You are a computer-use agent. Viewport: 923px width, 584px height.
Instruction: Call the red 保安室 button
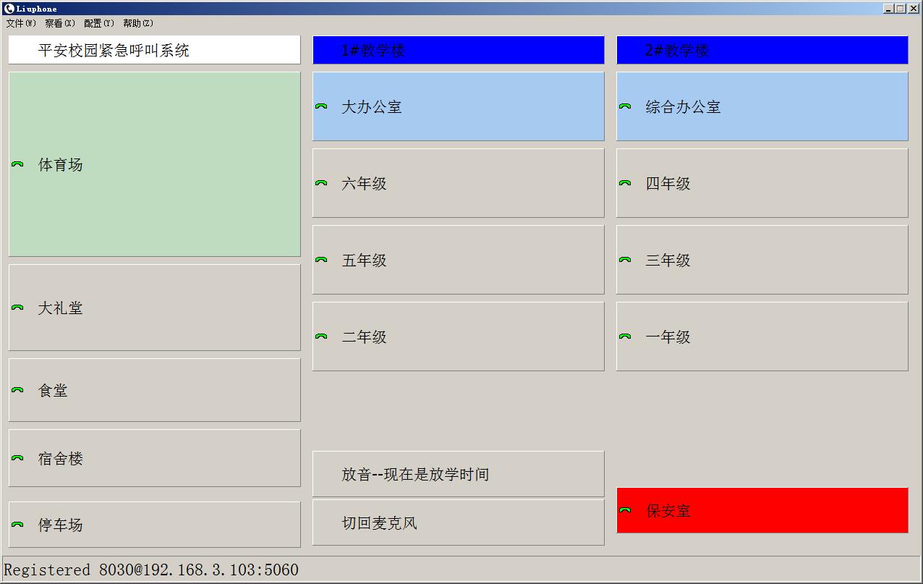[762, 510]
